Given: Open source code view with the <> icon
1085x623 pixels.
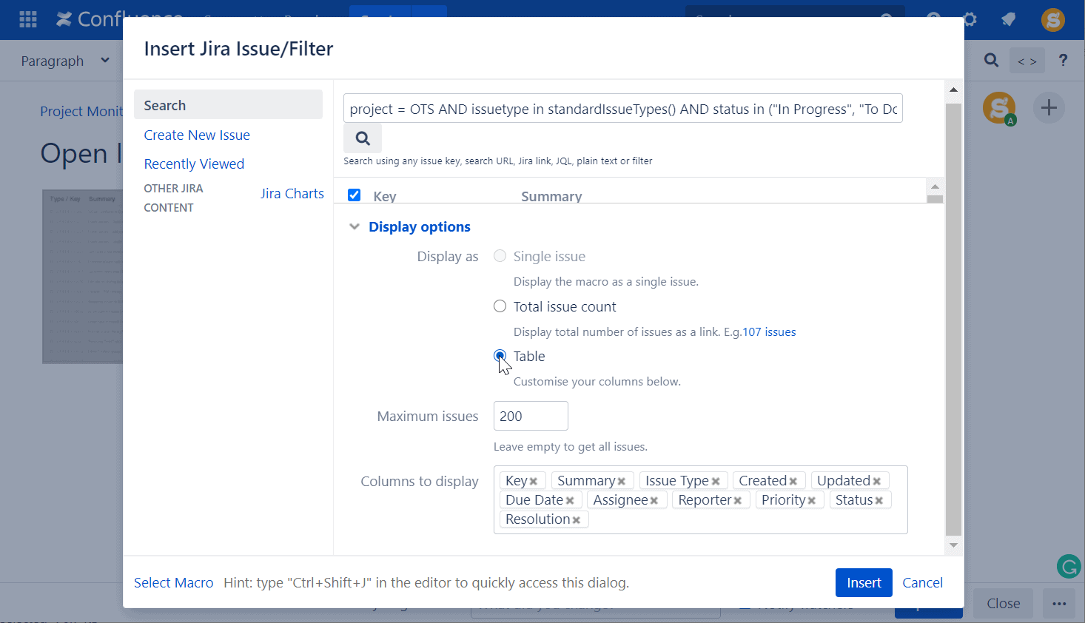Looking at the screenshot, I should 1027,60.
